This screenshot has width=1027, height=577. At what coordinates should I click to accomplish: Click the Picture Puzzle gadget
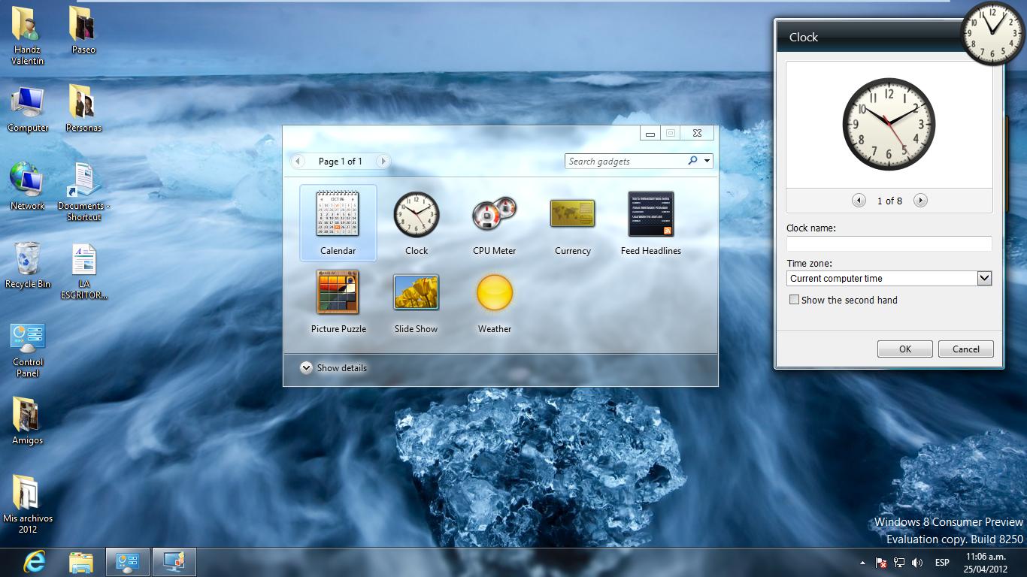point(338,293)
